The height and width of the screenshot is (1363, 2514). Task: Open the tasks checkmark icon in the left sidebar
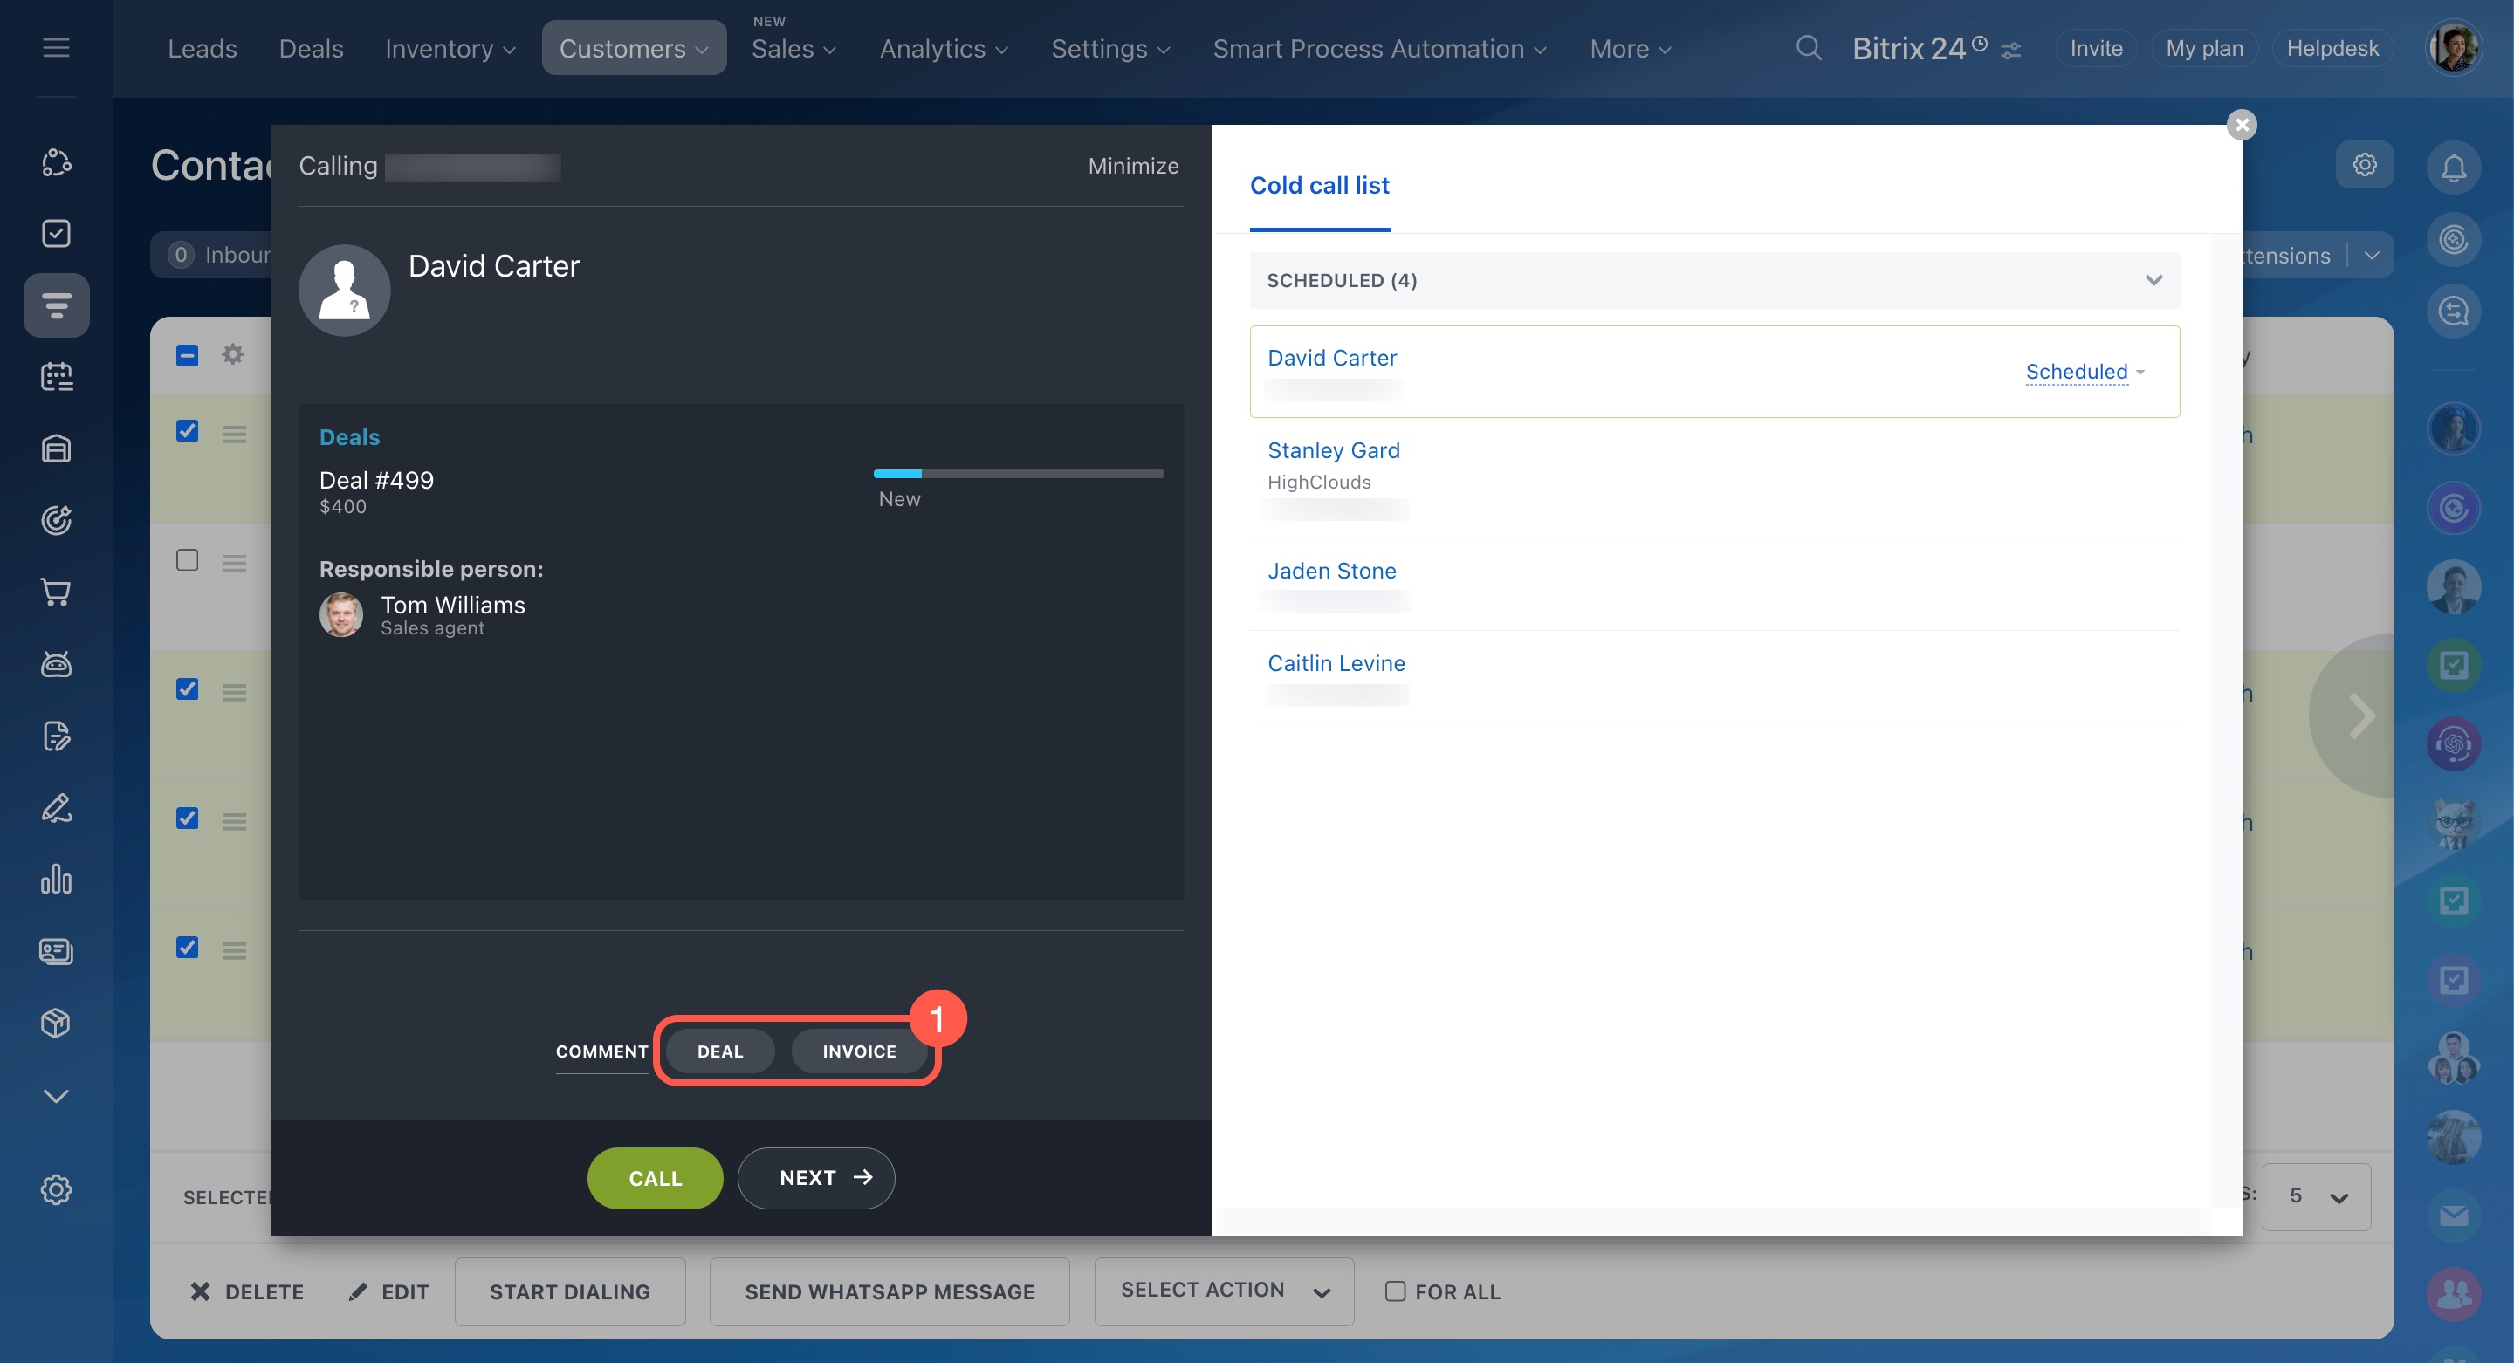point(56,233)
